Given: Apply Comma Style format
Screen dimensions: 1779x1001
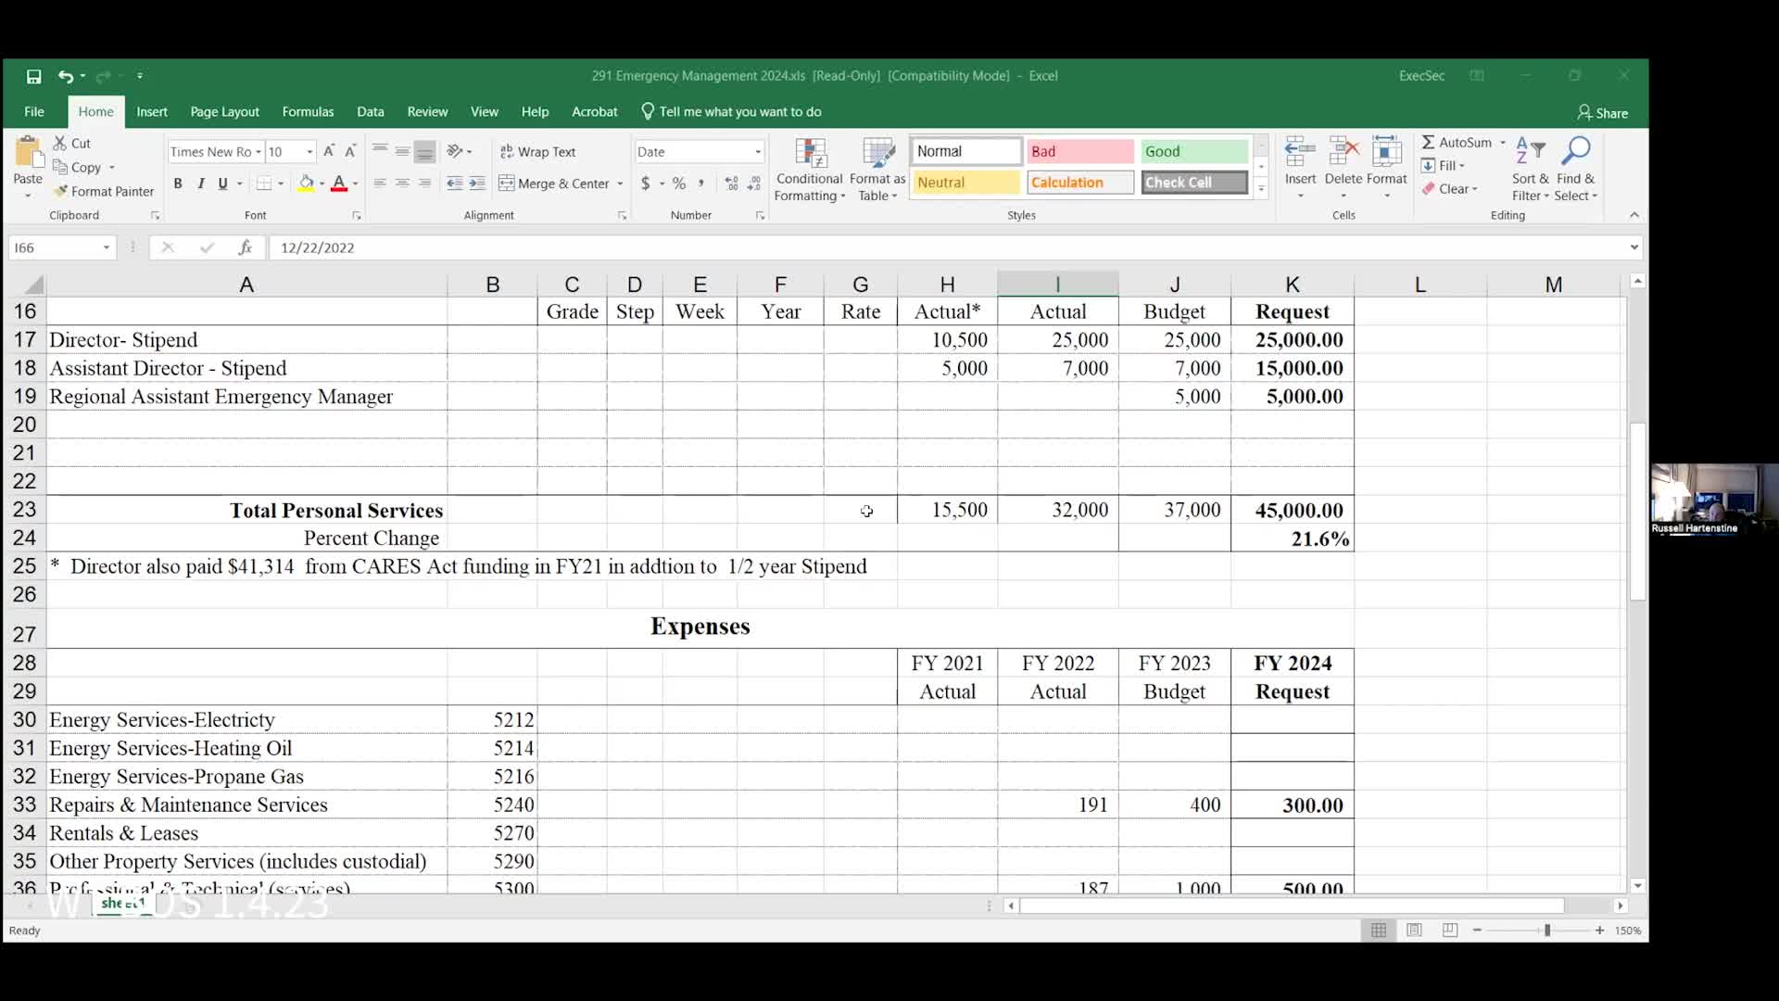Looking at the screenshot, I should coord(701,184).
